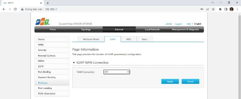Open Port Locating in the sidebar
This screenshot has width=241, height=99.
tap(52, 88)
